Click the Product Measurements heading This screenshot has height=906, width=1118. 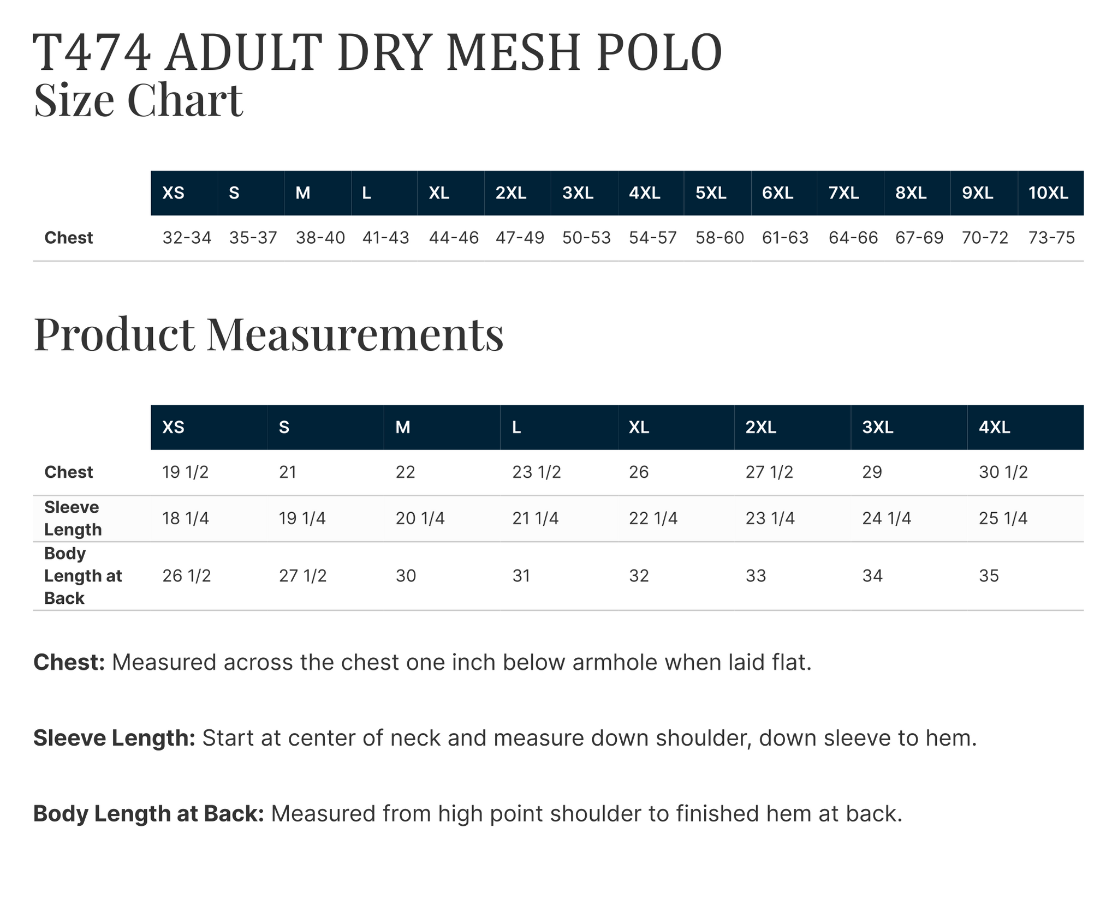coord(269,334)
